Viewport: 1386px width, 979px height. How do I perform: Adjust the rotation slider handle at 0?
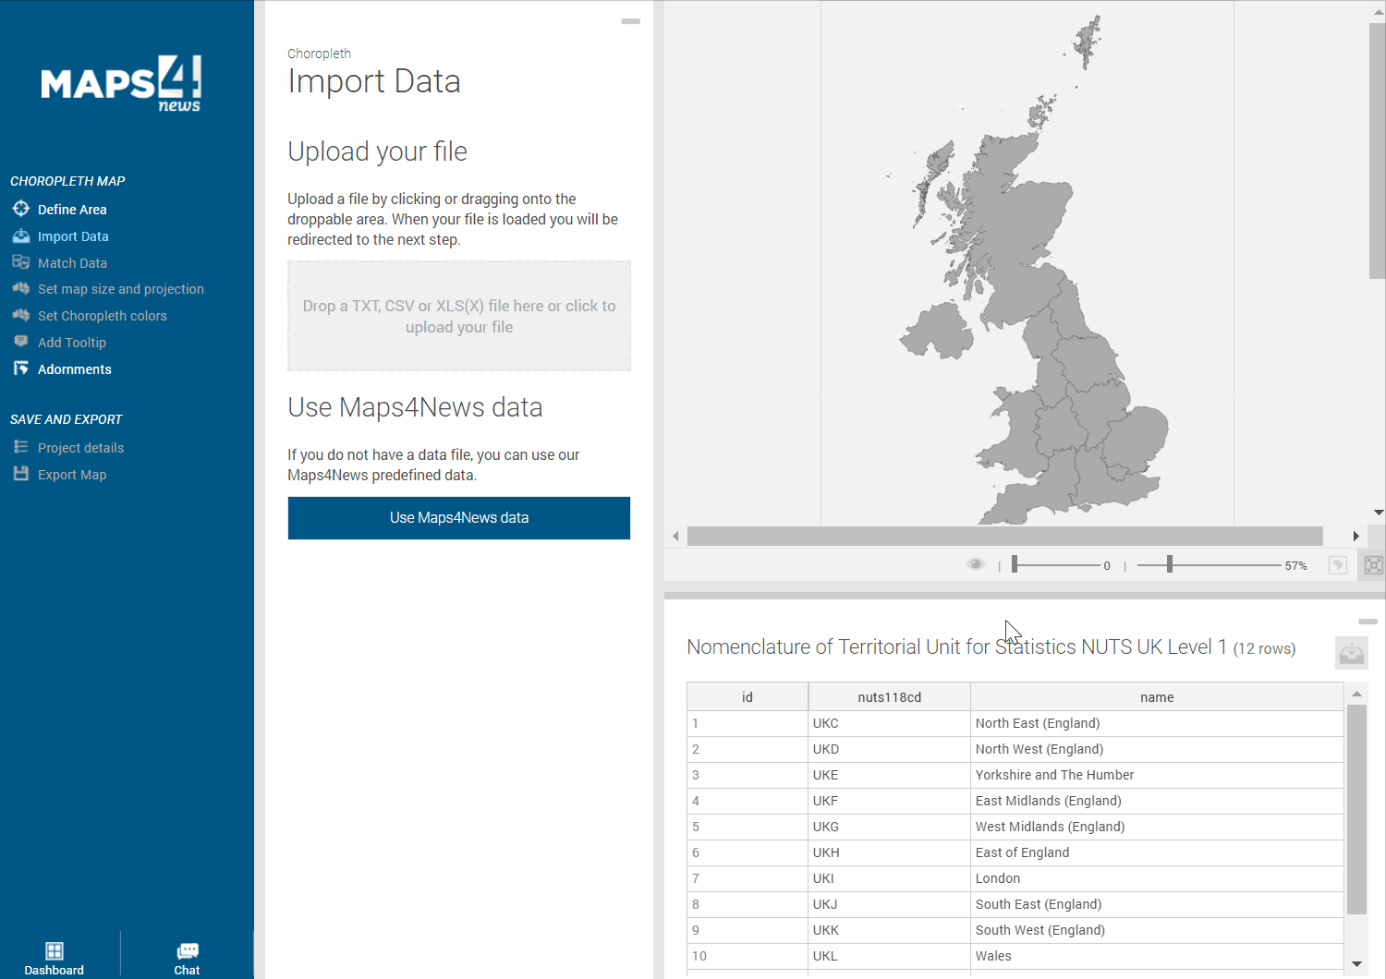tap(1015, 564)
